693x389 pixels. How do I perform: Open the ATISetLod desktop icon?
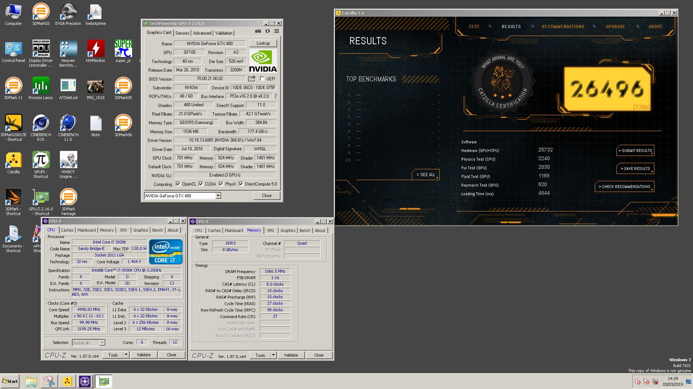click(x=68, y=88)
